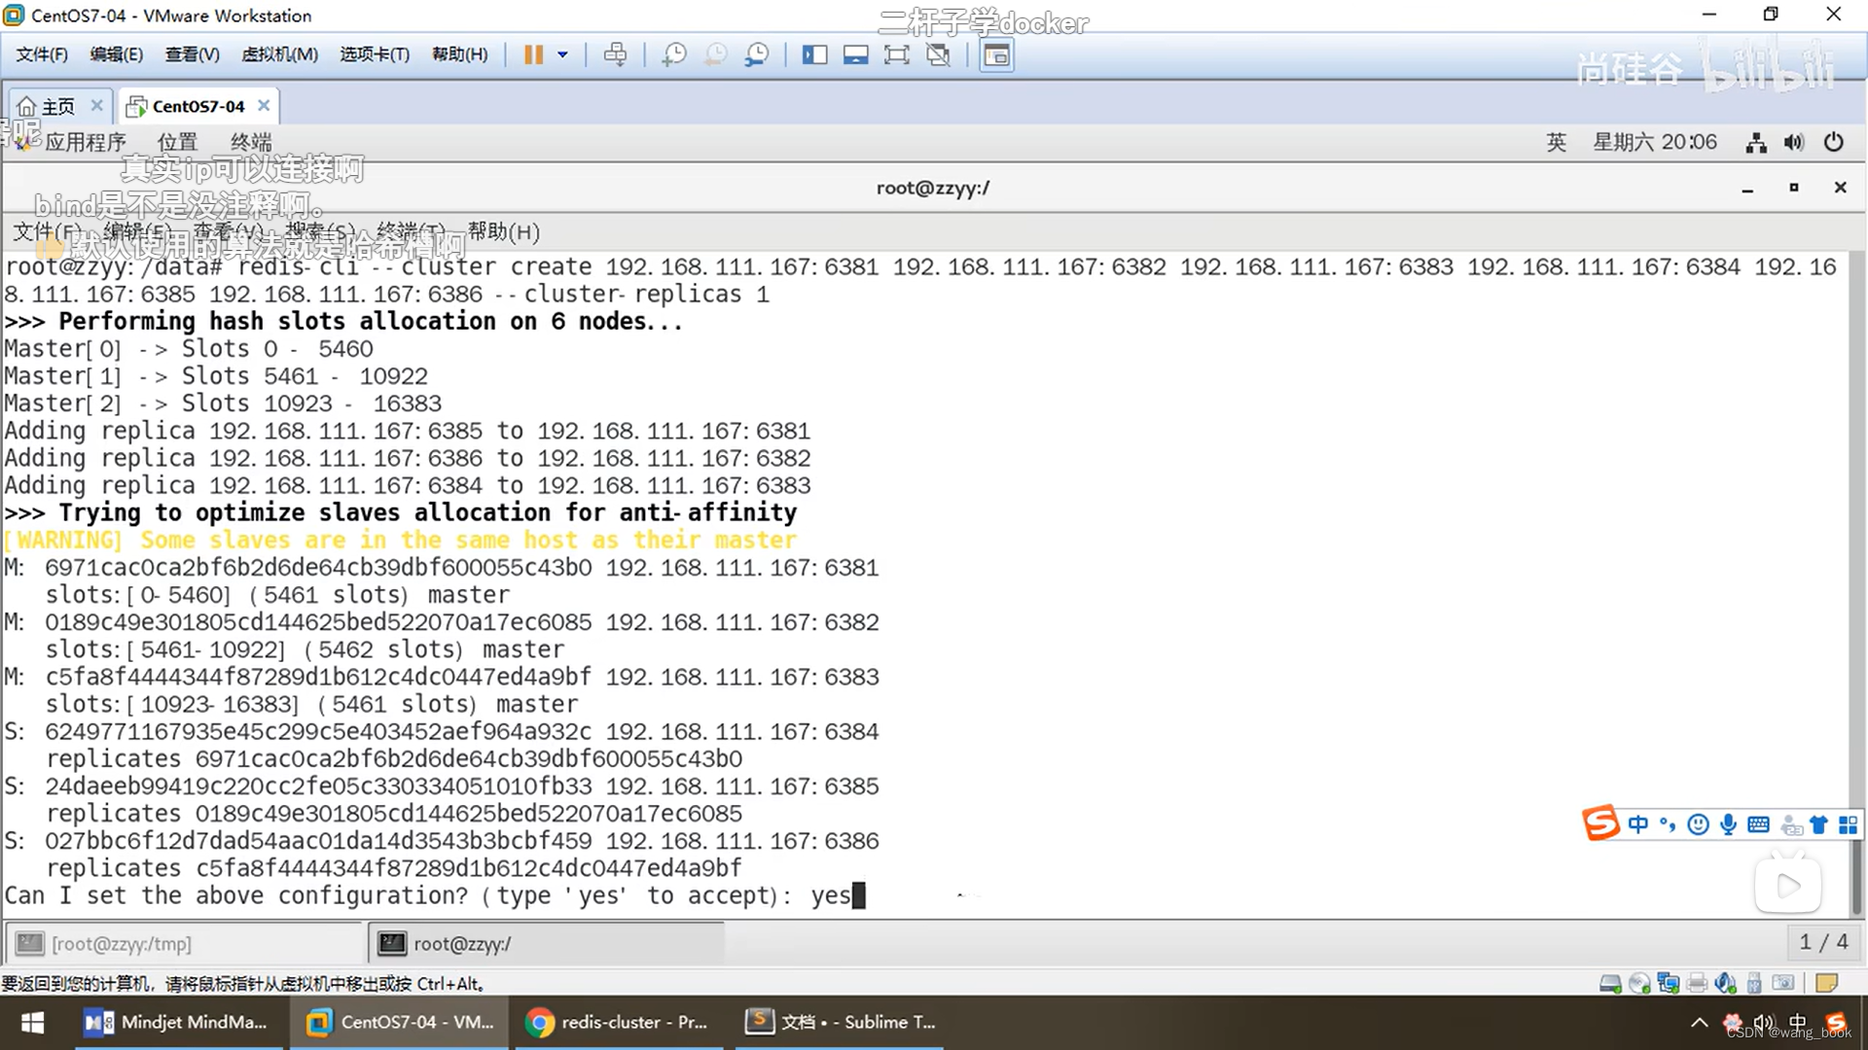The image size is (1868, 1050).
Task: Open the CentOS power menu icon
Action: [1833, 143]
